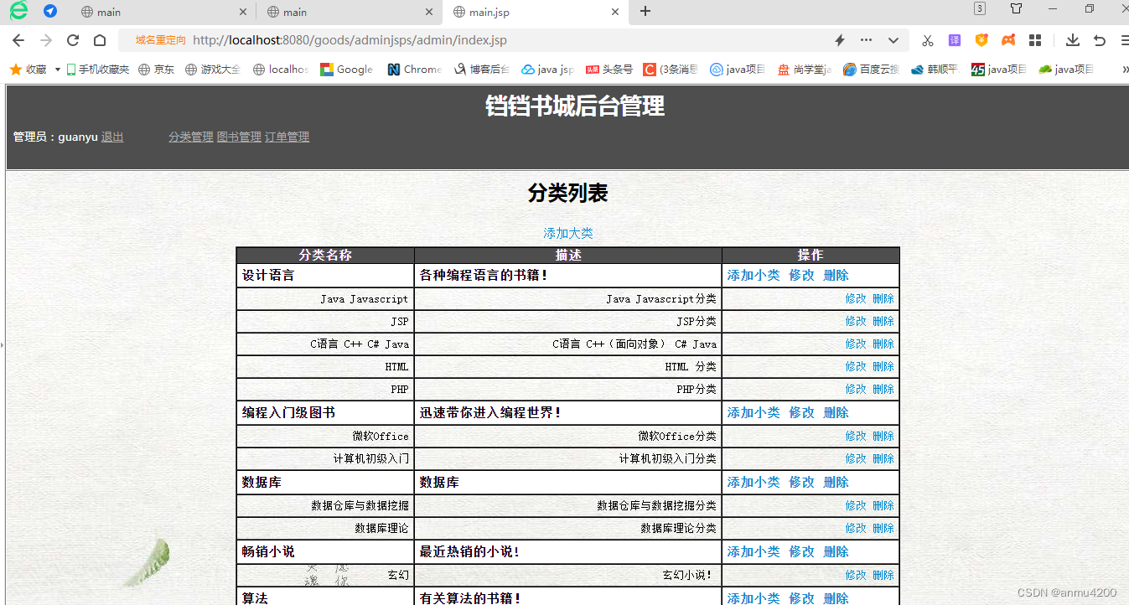Select the screenshot scissors tool in the toolbar
The width and height of the screenshot is (1129, 605).
[x=928, y=39]
